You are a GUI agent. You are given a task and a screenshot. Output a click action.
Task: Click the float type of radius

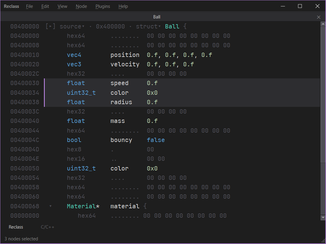[76, 102]
